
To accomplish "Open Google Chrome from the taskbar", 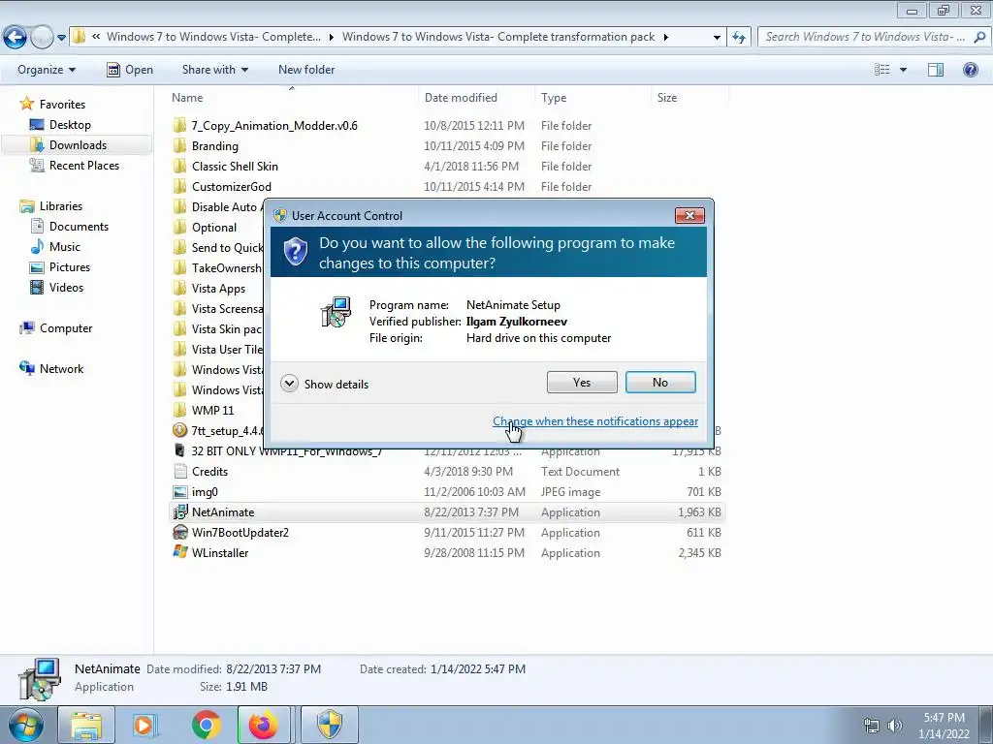I will 206,725.
